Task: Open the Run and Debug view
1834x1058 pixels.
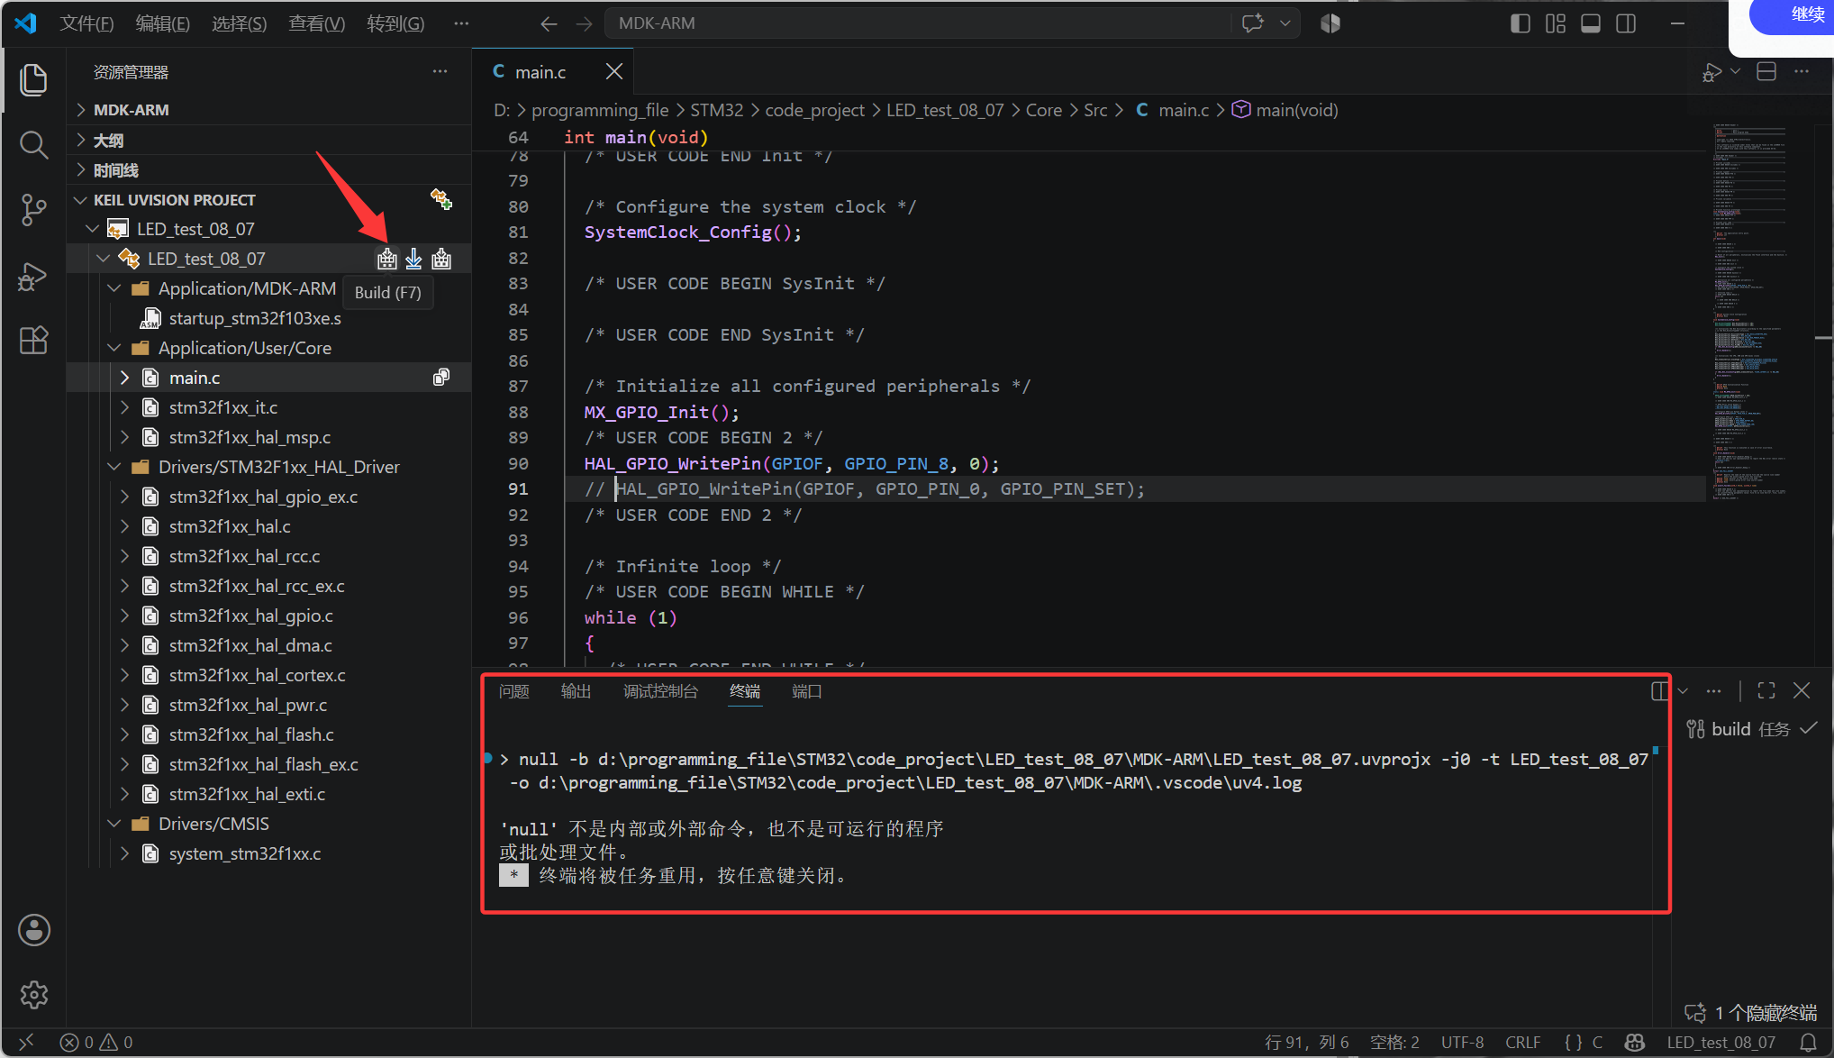Action: 34,276
